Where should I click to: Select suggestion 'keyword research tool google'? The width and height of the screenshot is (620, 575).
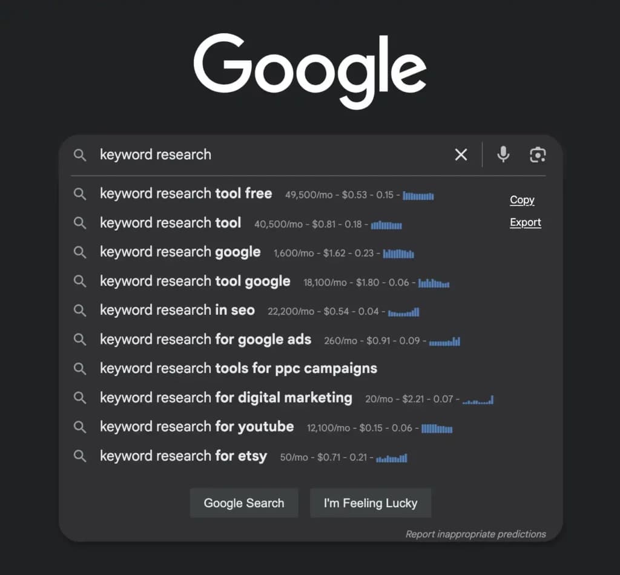coord(195,281)
